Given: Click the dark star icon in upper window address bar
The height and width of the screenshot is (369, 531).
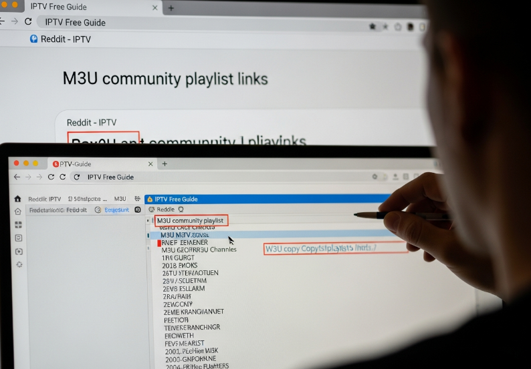Looking at the screenshot, I should pos(373,27).
